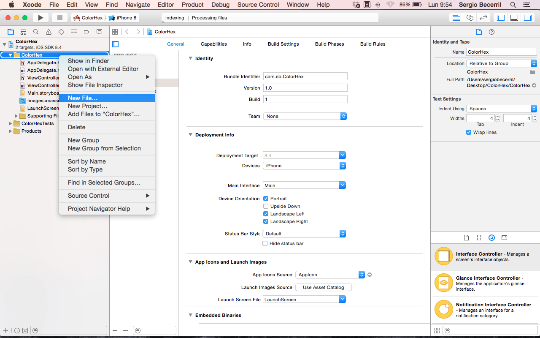Switch to the version editor
Viewport: 540px width, 338px height.
click(483, 18)
